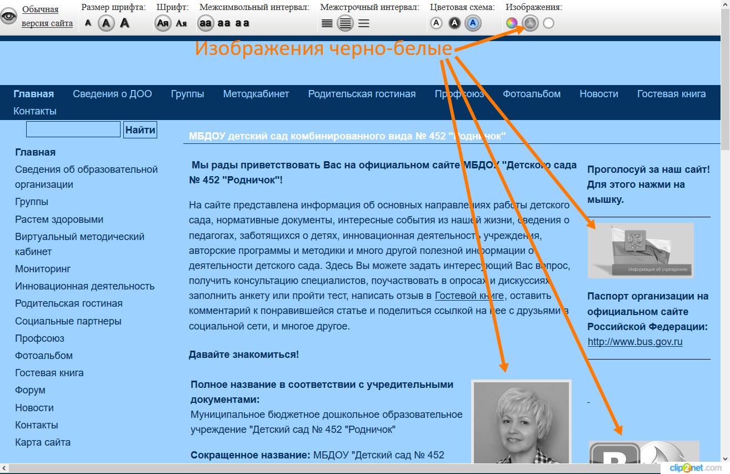The width and height of the screenshot is (730, 474).
Task: Switch to black color scheme
Action: click(x=455, y=23)
